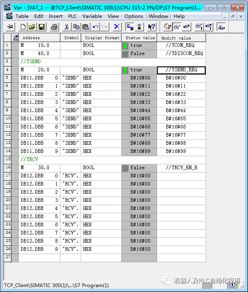Open the Help menu
The width and height of the screenshot is (248, 292).
click(179, 16)
